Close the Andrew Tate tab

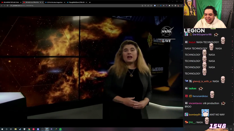click(x=21, y=3)
